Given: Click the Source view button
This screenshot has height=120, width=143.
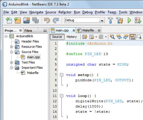Looking at the screenshot, I should point(57,37).
